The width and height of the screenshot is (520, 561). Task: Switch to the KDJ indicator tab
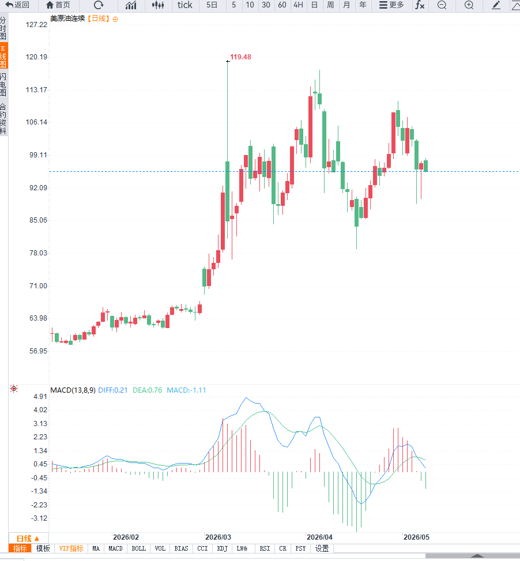[x=223, y=548]
